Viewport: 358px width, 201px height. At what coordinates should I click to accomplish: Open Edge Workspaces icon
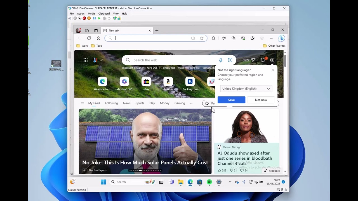tap(87, 30)
